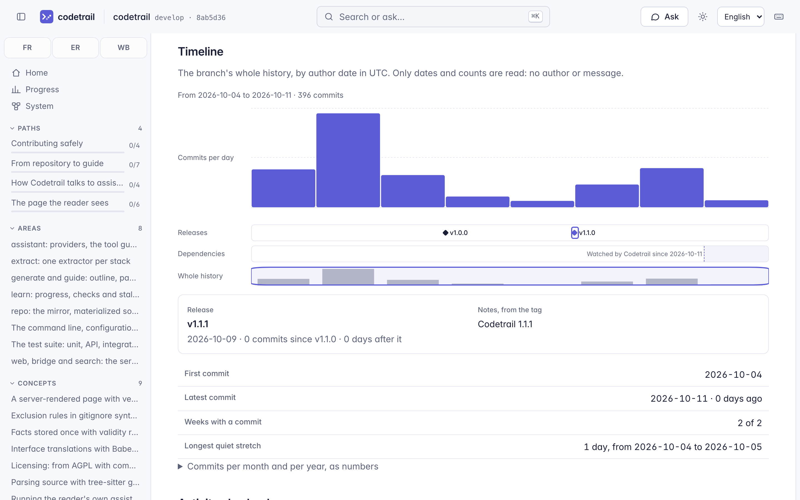Open the keyboard shortcuts icon
Screen dimensions: 800x500
(x=779, y=17)
